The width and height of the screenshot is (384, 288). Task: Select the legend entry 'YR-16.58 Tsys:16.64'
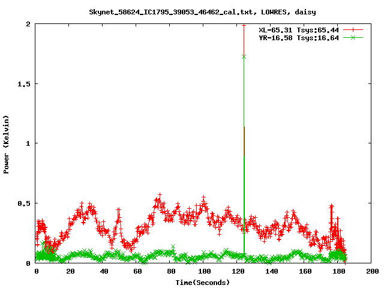click(299, 38)
